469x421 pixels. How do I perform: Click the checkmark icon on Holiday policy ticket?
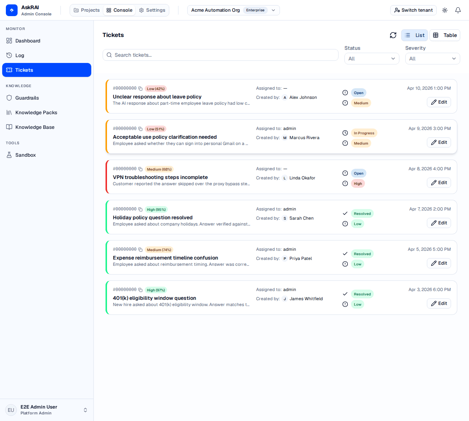tap(345, 213)
